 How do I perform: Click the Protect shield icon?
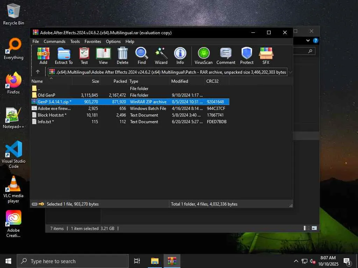[247, 56]
